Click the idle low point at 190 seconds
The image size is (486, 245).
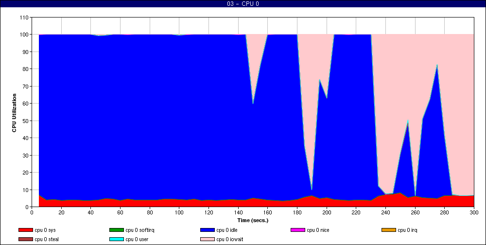click(312, 190)
